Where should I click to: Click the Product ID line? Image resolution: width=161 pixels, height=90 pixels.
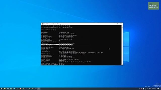click(x=58, y=43)
